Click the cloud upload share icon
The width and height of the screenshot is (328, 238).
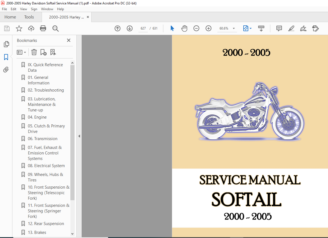click(31, 28)
